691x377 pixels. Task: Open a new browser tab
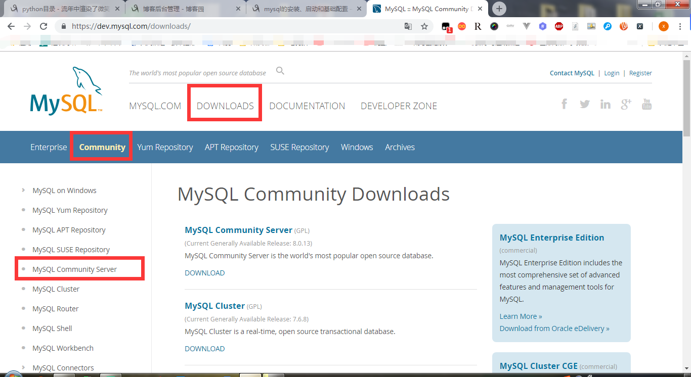(x=499, y=9)
